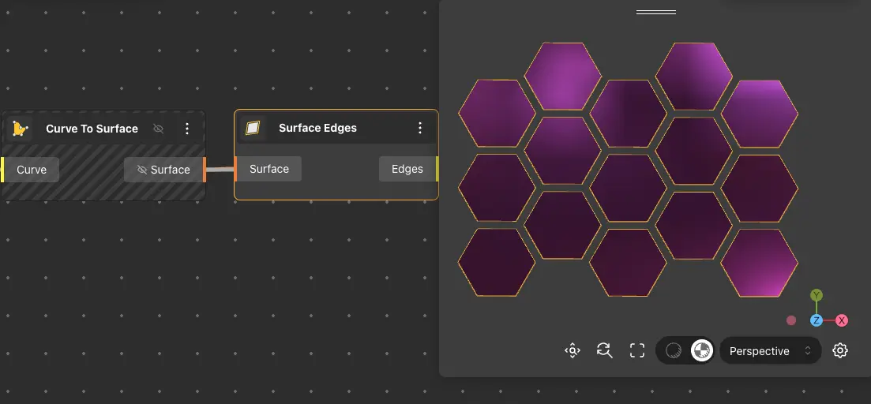Open the Curve To Surface three-dot menu
This screenshot has width=871, height=404.
(x=187, y=129)
